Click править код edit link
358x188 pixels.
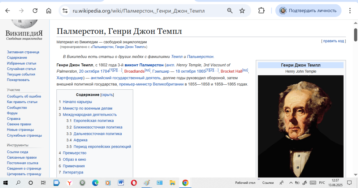coord(334,41)
